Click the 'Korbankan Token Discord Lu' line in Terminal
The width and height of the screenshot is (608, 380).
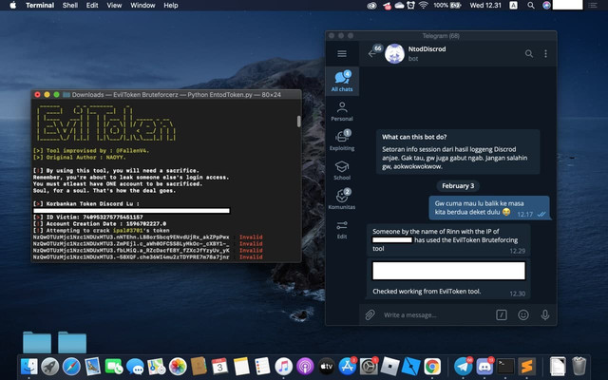(86, 203)
